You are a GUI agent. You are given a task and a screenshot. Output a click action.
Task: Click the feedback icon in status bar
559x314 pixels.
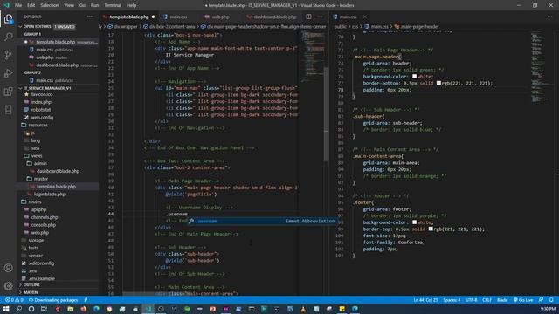coord(541,300)
